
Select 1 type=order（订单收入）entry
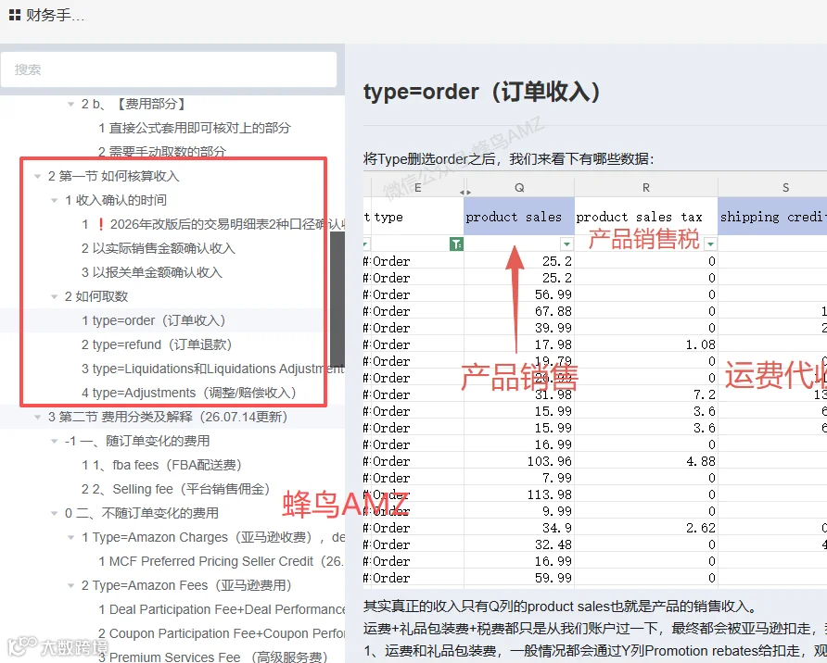(x=154, y=320)
